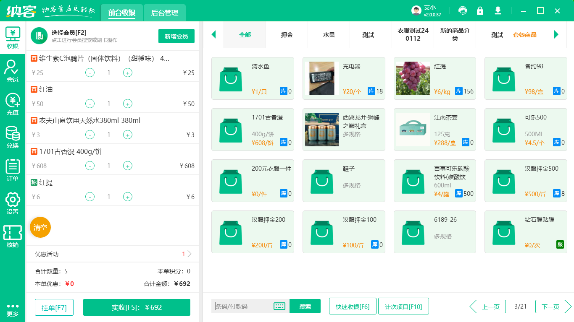Select the 水果 category tab
574x322 pixels.
click(x=329, y=35)
